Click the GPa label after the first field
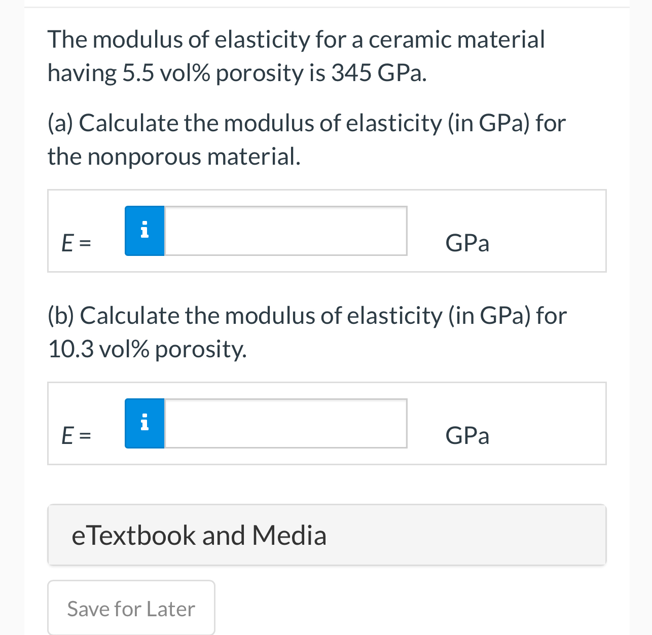Image resolution: width=652 pixels, height=635 pixels. click(x=467, y=243)
